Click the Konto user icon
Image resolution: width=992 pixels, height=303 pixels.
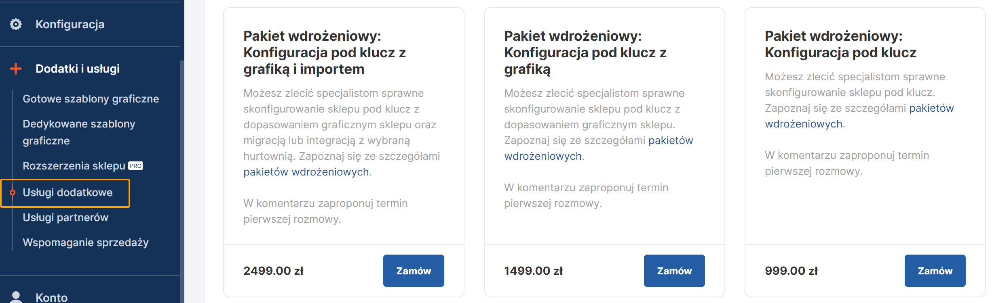(16, 297)
